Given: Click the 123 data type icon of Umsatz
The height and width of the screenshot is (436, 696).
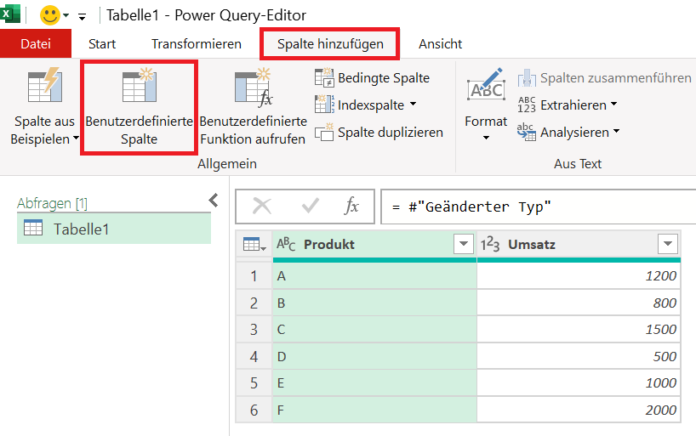Looking at the screenshot, I should pyautogui.click(x=490, y=245).
